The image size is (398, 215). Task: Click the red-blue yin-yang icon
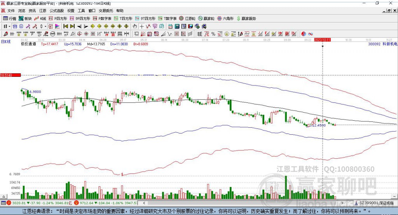[304, 34]
